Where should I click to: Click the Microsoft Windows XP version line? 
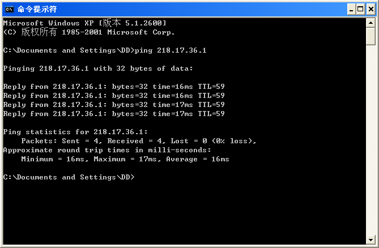[84, 23]
